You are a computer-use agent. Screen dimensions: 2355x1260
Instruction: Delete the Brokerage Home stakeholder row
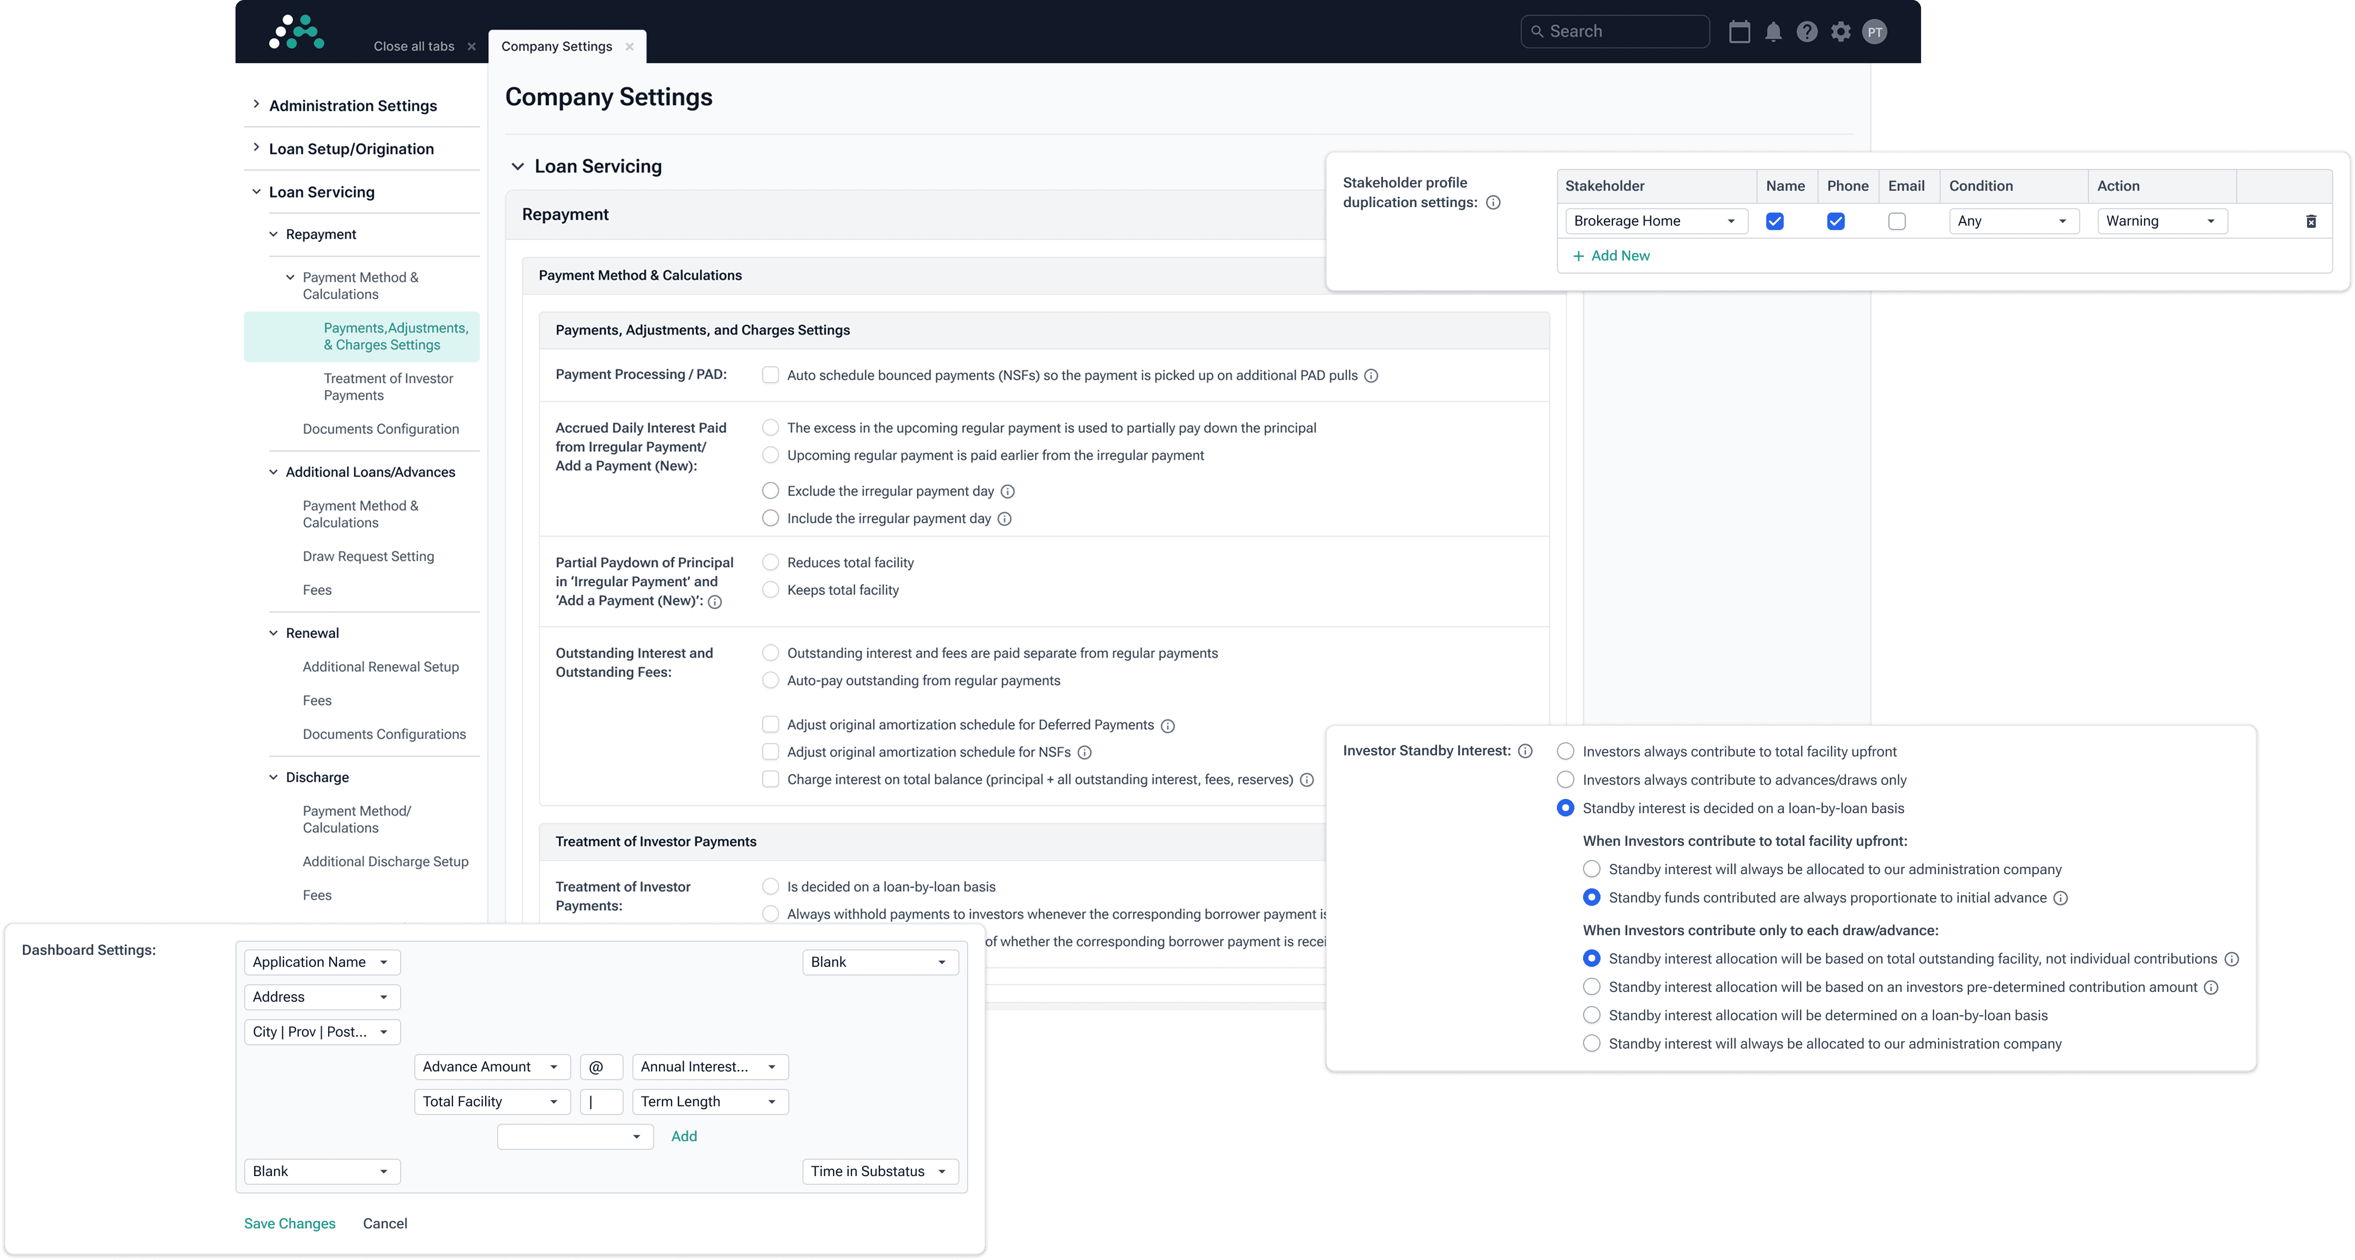(2310, 221)
